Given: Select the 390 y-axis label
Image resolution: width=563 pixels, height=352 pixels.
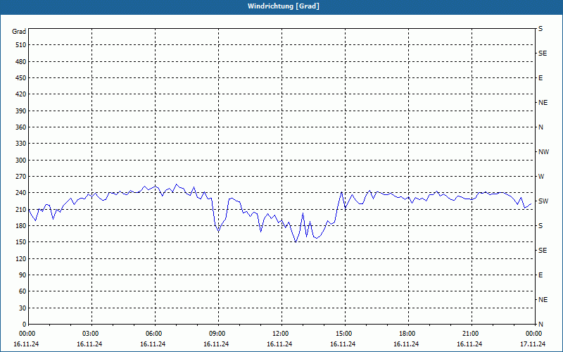Looking at the screenshot, I should tap(21, 111).
